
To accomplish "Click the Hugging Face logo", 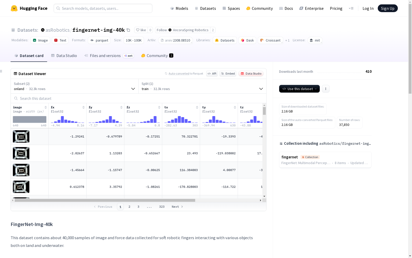I will pos(29,8).
